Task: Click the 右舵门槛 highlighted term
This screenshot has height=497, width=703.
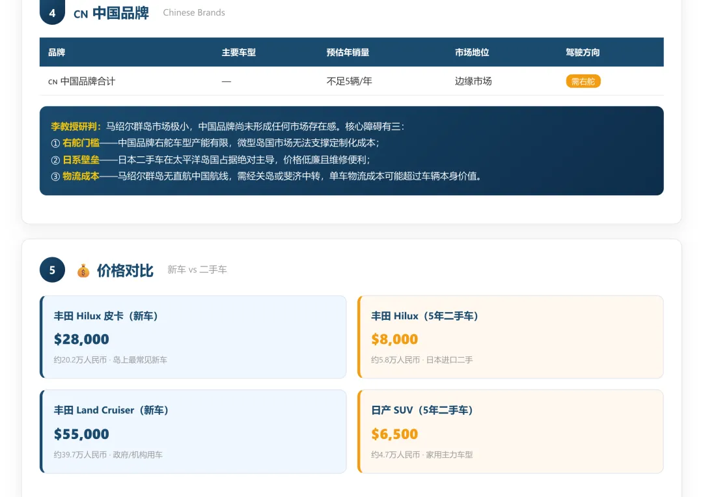Action: pos(81,143)
